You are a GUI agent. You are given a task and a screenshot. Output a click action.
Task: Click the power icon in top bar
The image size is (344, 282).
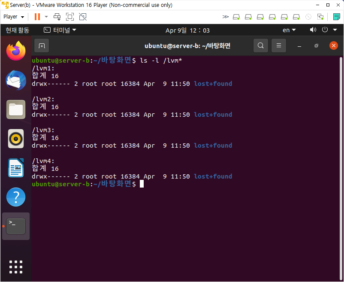click(x=325, y=30)
